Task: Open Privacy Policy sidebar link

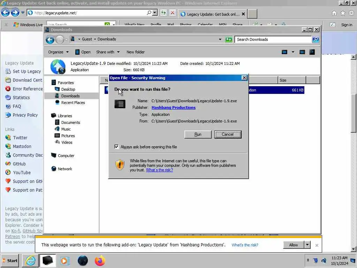Action: 25,115
